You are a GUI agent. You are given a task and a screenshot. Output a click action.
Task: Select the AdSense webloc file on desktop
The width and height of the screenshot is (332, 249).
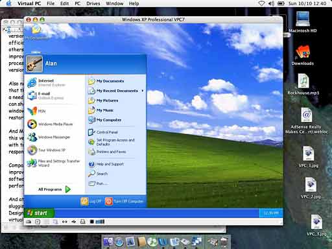tap(306, 121)
